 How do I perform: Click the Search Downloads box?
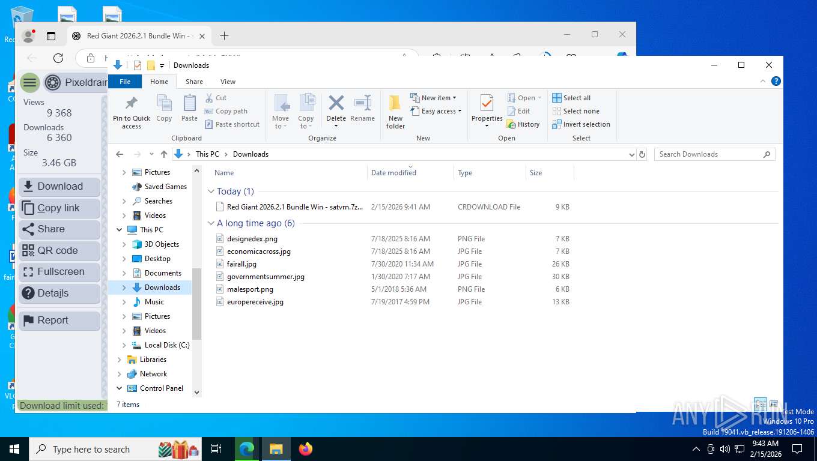[714, 154]
